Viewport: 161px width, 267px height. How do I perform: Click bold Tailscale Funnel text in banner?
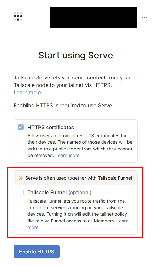tap(115, 178)
